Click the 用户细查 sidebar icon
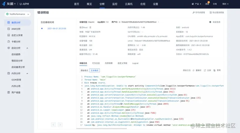Image resolution: width=240 pixels, height=133 pixels. [9, 92]
